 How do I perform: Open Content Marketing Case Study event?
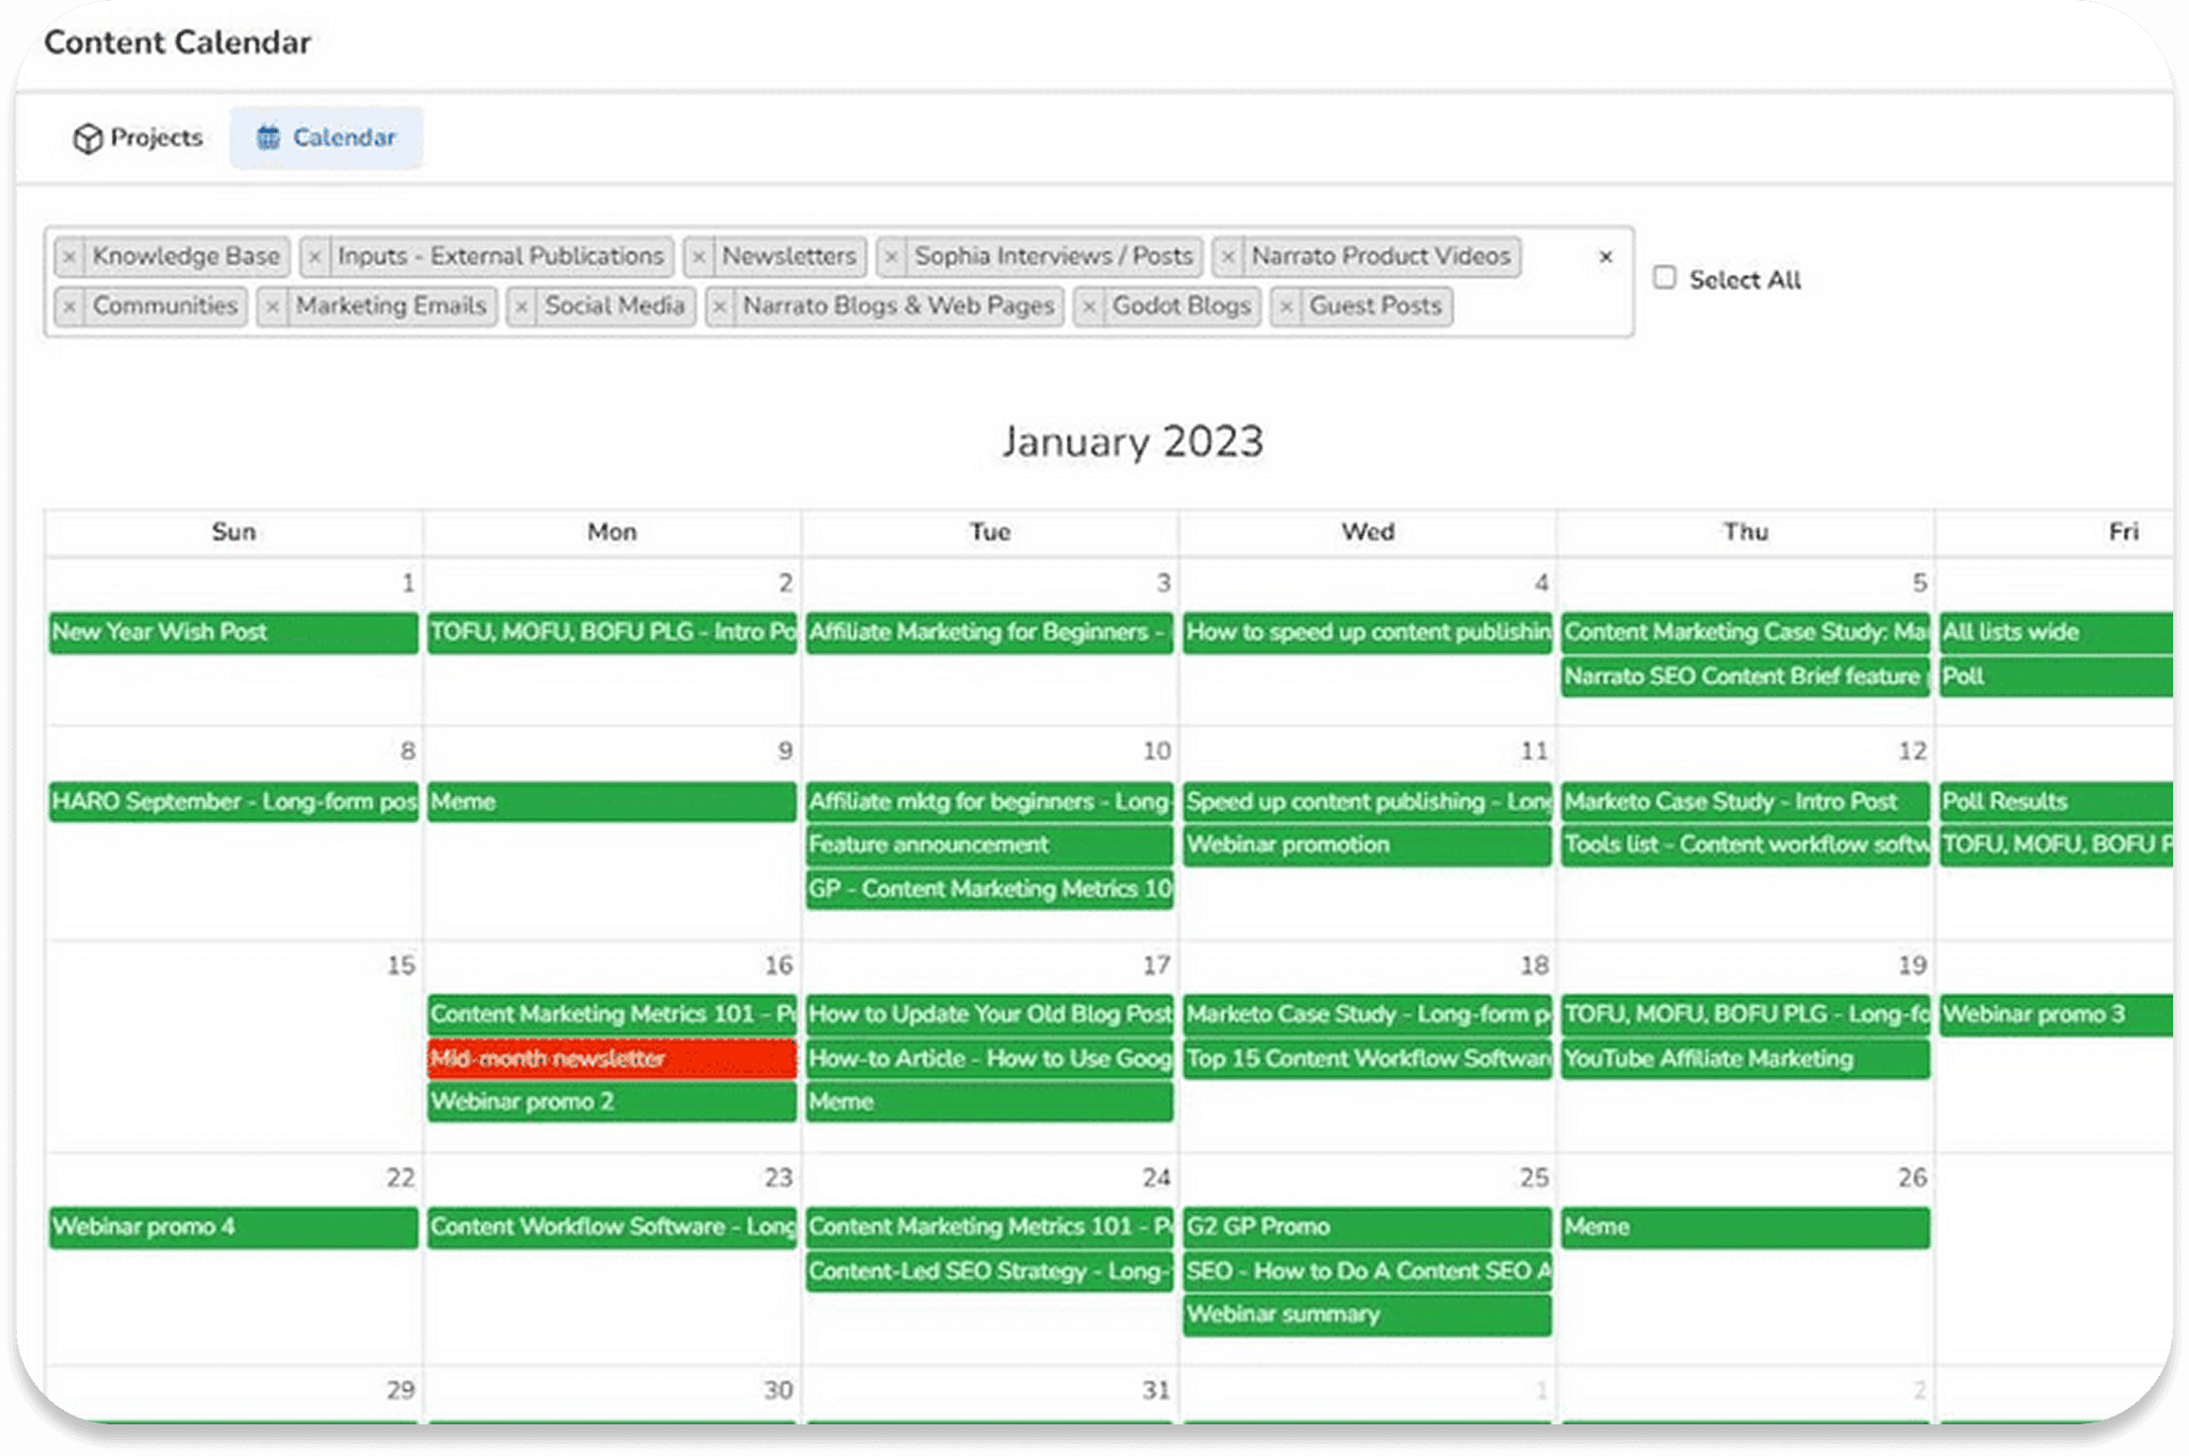[x=1746, y=633]
